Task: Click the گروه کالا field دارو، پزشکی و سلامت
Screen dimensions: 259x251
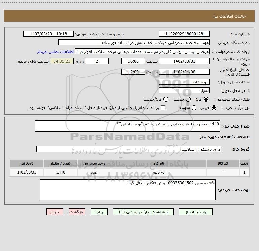Action: (x=129, y=149)
